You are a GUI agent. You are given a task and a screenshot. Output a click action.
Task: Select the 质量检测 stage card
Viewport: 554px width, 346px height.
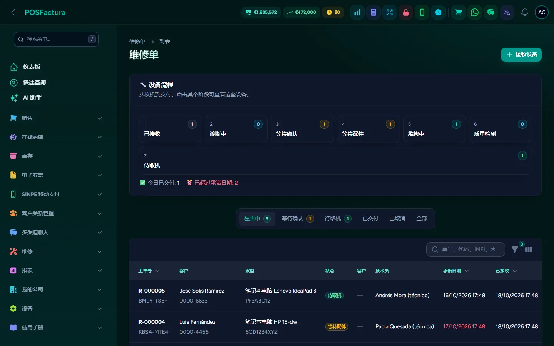tap(500, 129)
